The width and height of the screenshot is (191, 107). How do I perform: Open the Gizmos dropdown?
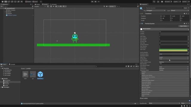(112, 6)
